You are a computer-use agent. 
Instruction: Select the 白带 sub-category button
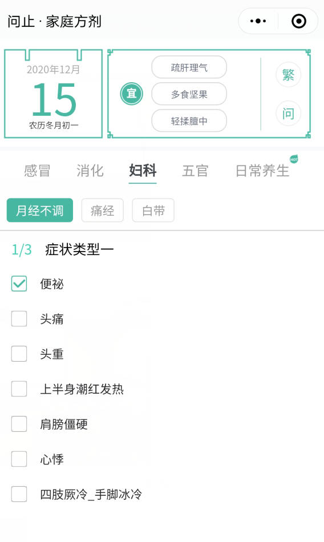tap(153, 210)
